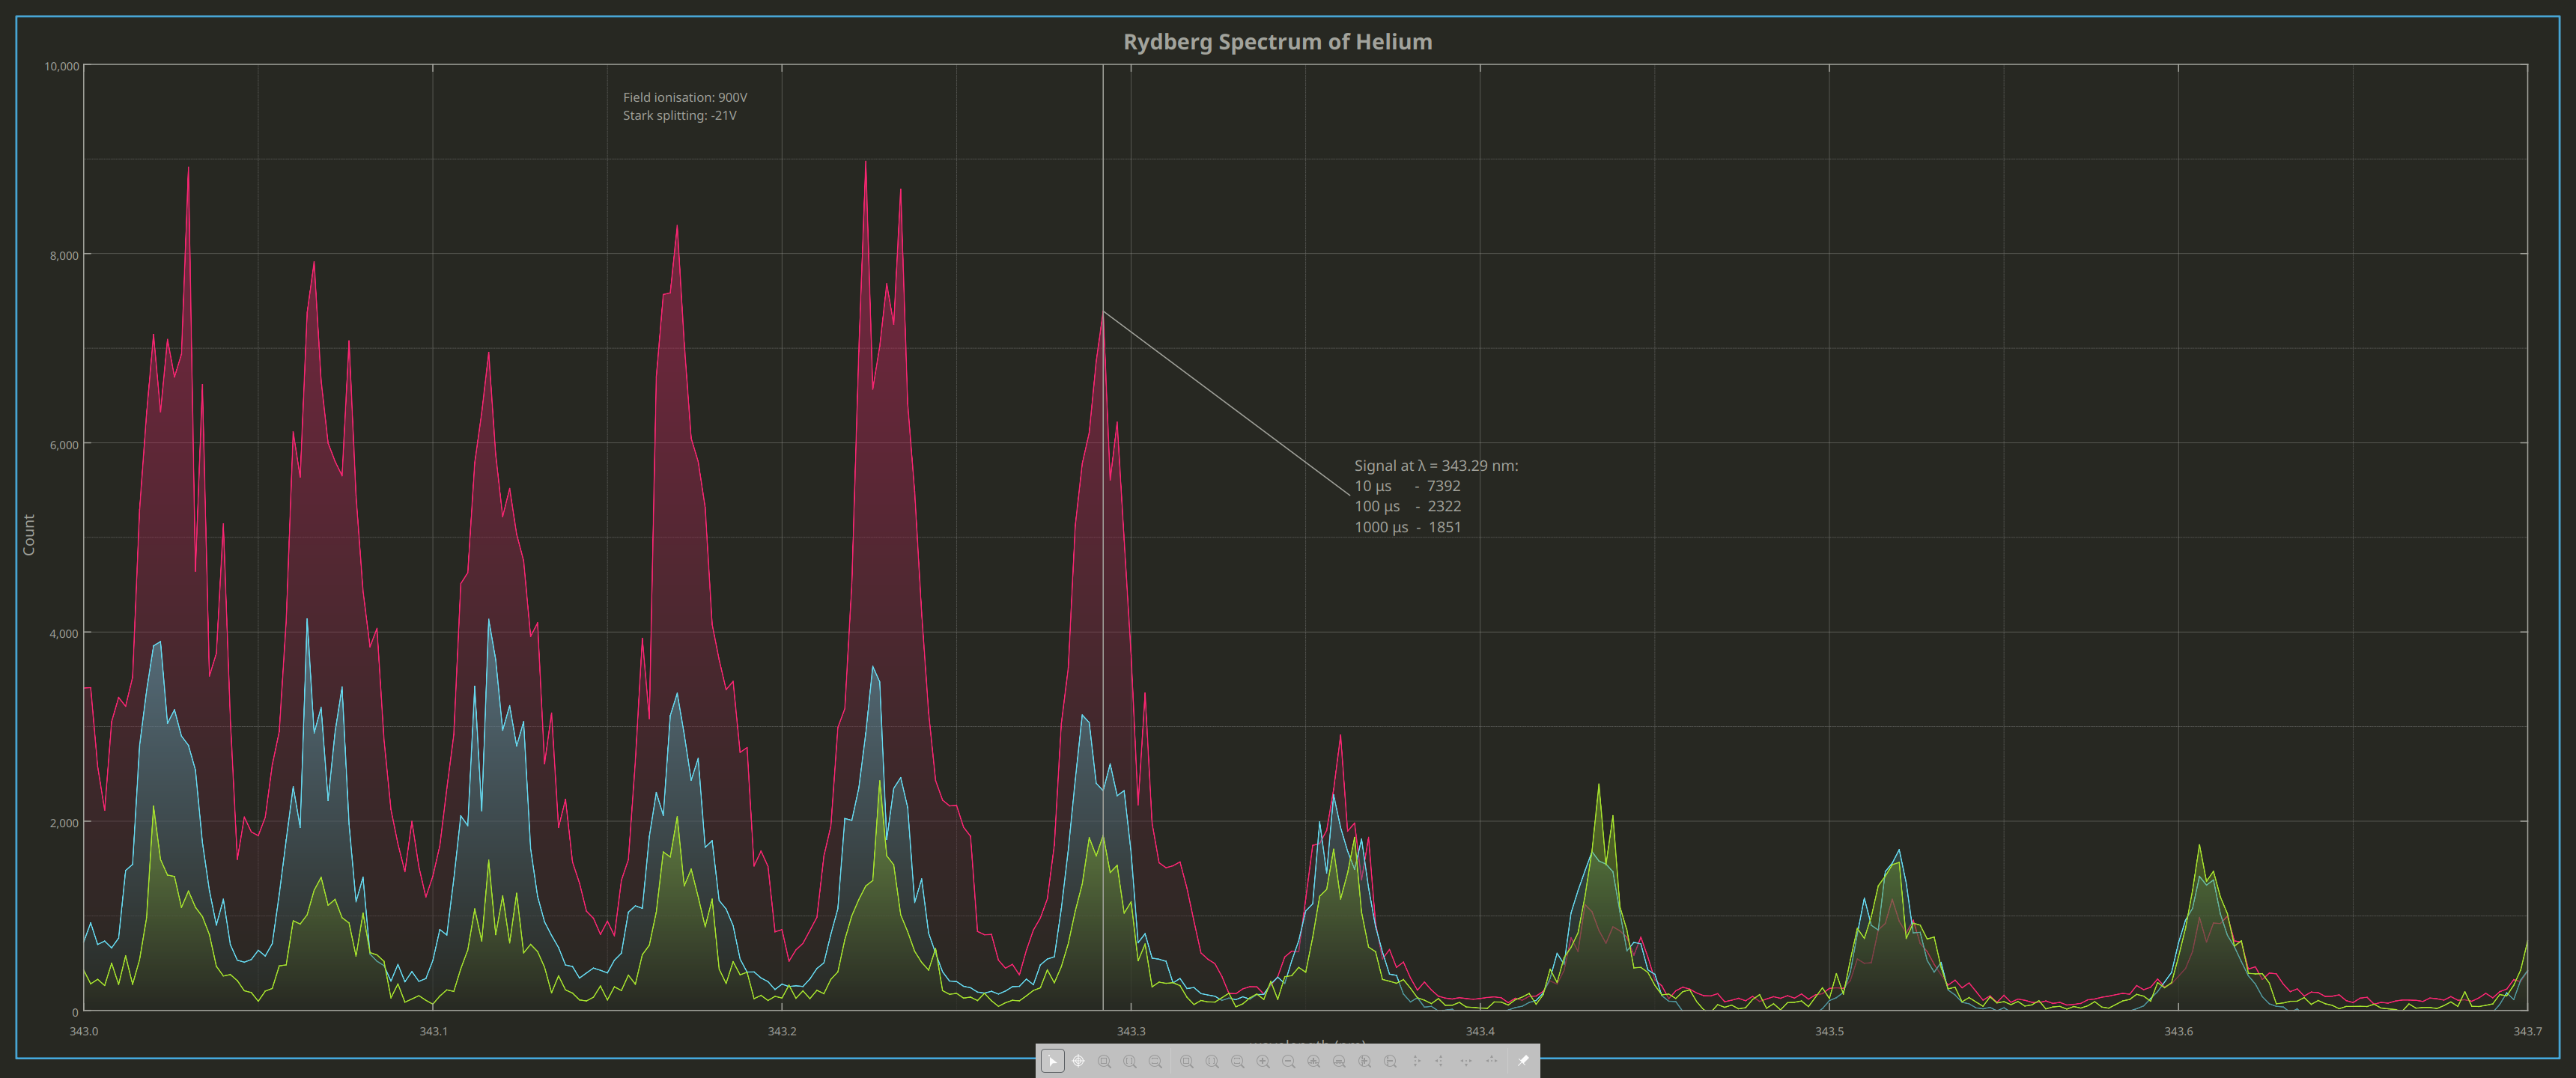Zoom out along the y-axis only

1390,1061
